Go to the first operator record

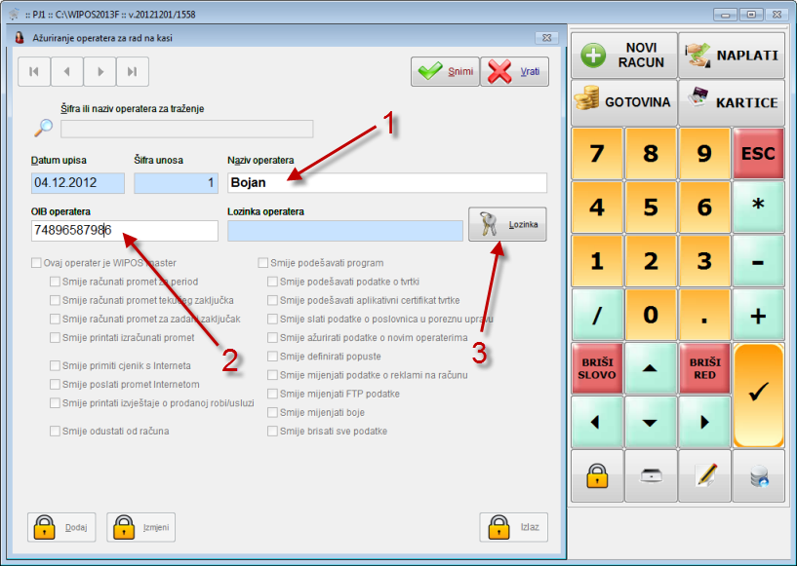[x=34, y=71]
